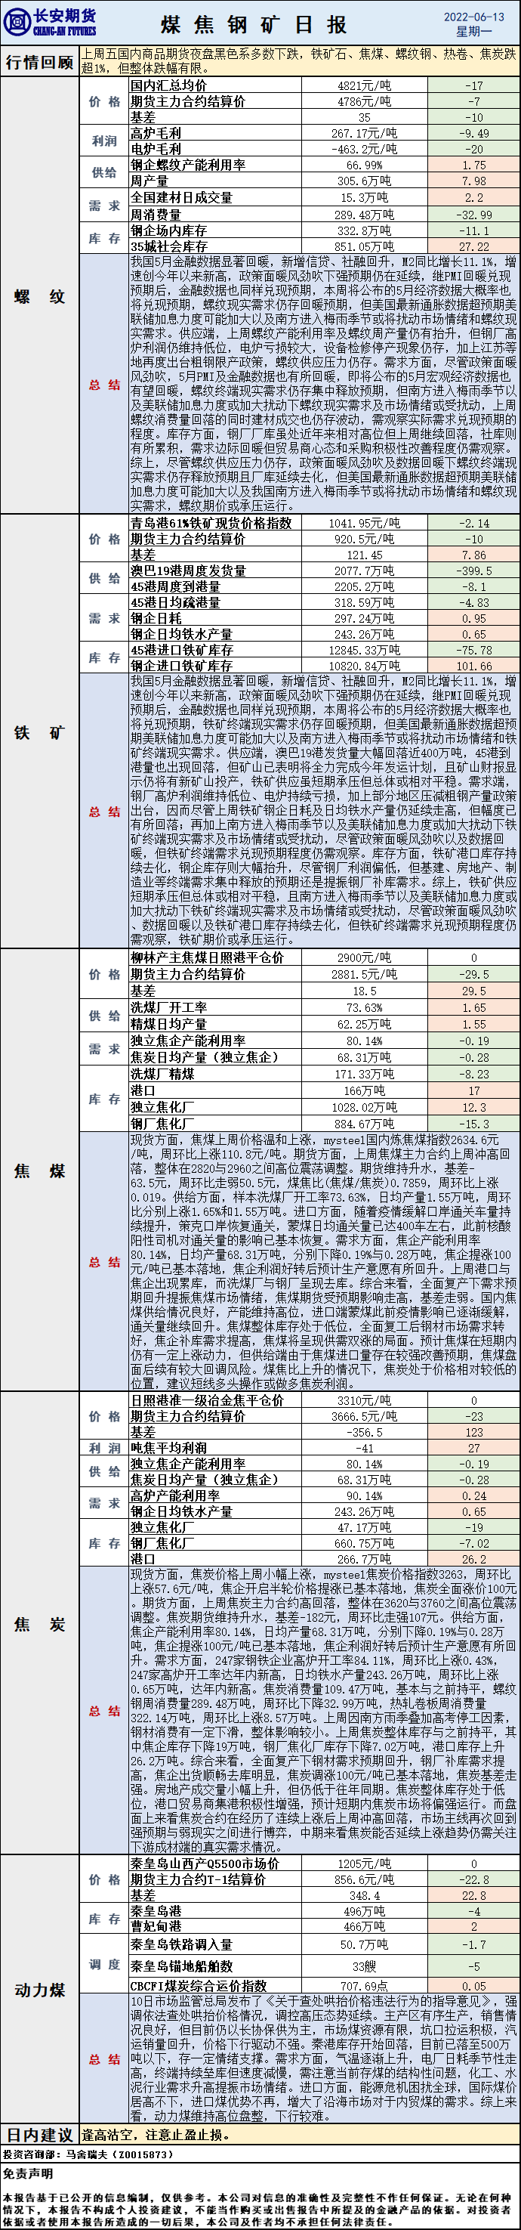This screenshot has height=2230, width=521.
Task: Select the 高炉产能利用率 label
Action: tap(176, 1495)
